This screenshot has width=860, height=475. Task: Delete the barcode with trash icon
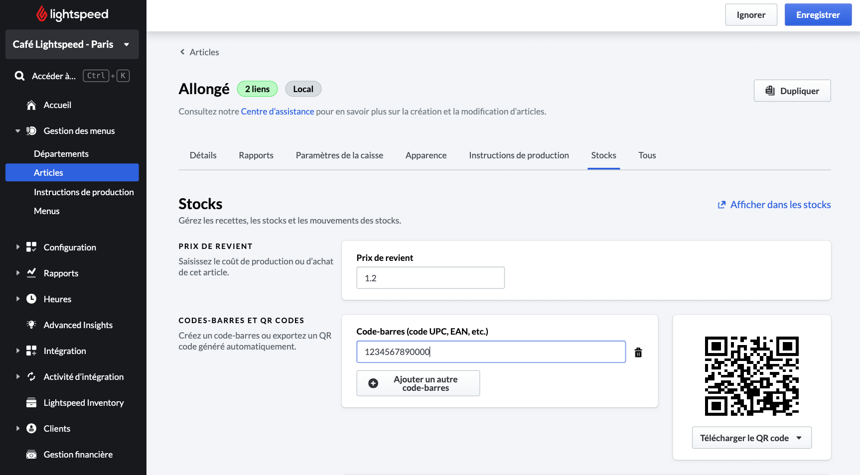(638, 353)
